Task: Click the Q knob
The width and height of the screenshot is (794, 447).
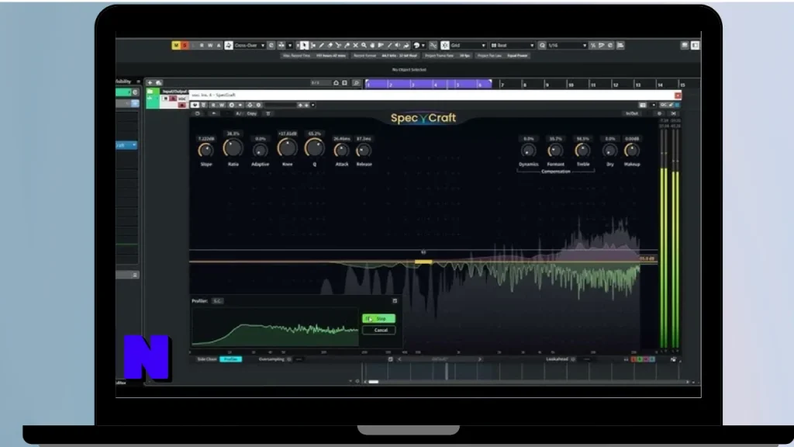Action: click(314, 148)
